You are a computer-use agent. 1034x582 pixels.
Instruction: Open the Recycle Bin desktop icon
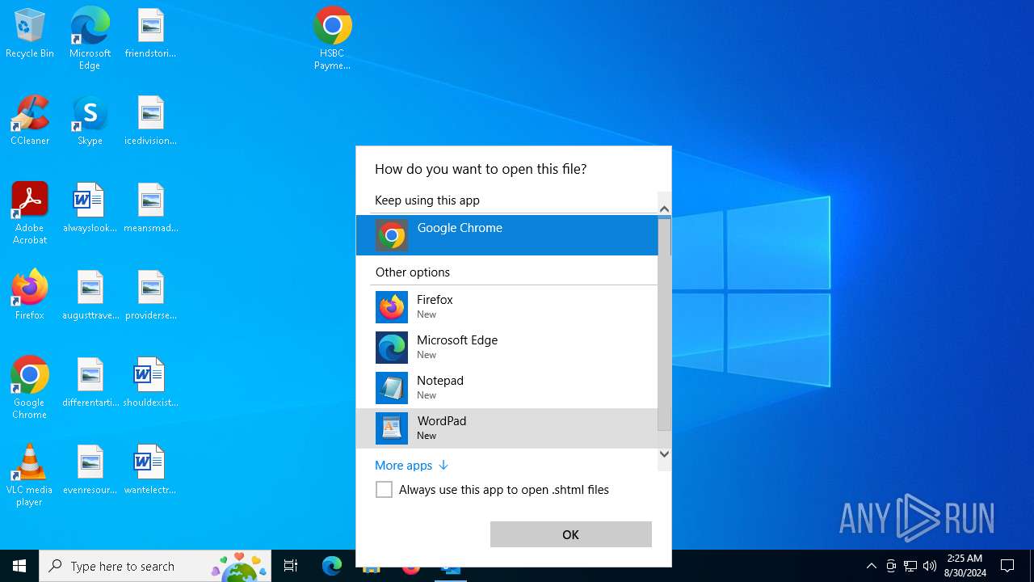coord(30,34)
